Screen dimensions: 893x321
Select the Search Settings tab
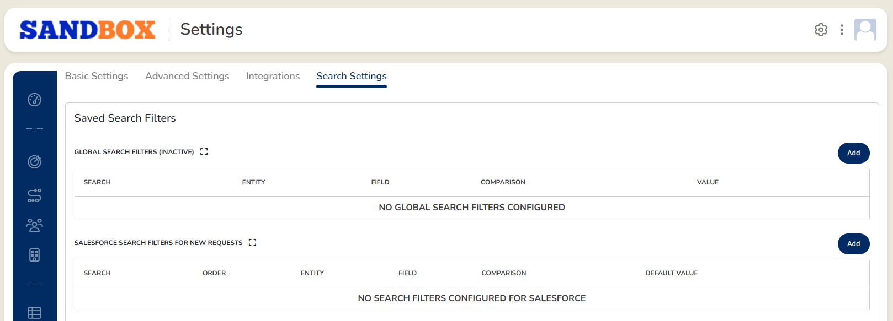352,77
